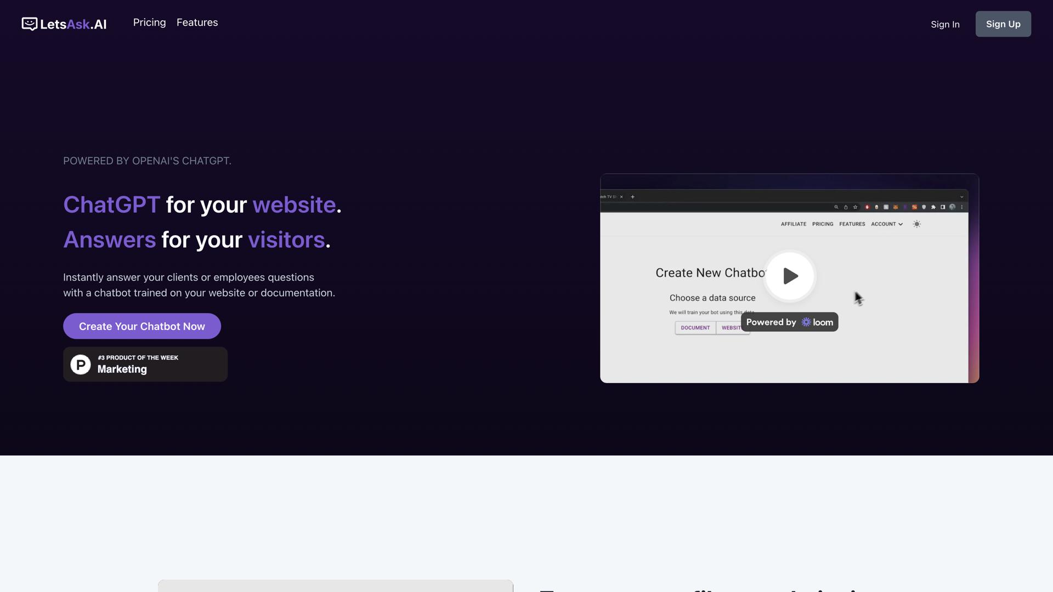Open the three-dot browser menu in the video
Screen dimensions: 1053x592
point(962,207)
